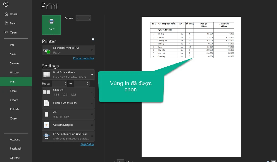
Task: Open the orientation dropdown arrow
Action: pos(92,103)
